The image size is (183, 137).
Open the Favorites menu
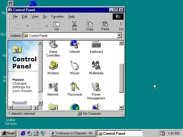[x=58, y=17]
